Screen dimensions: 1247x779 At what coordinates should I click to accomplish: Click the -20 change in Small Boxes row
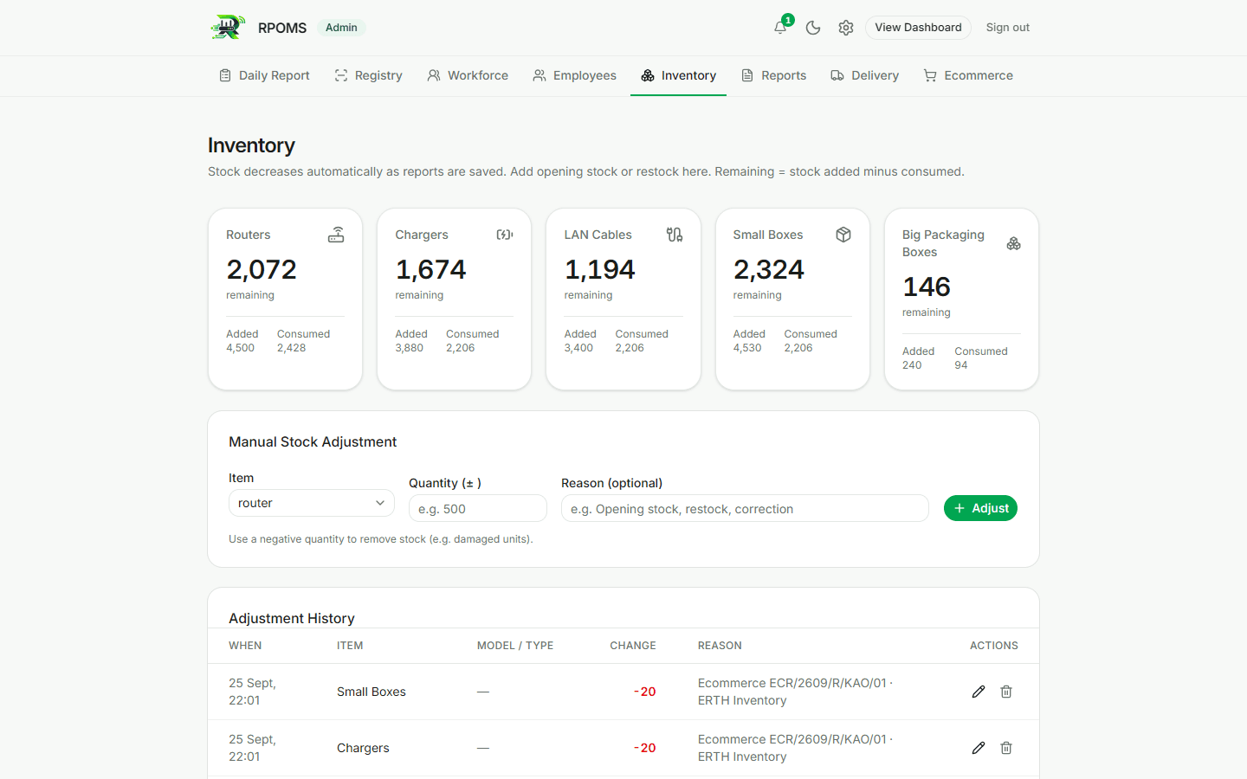coord(644,692)
